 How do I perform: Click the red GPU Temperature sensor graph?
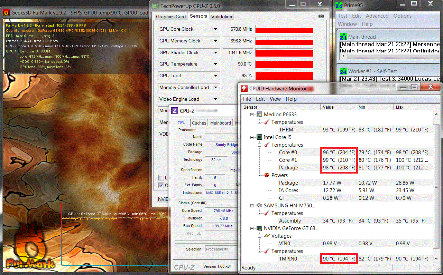(x=284, y=64)
